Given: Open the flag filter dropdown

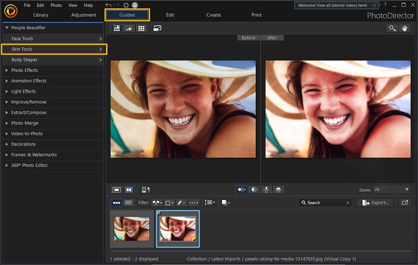Looking at the screenshot, I should 157,203.
